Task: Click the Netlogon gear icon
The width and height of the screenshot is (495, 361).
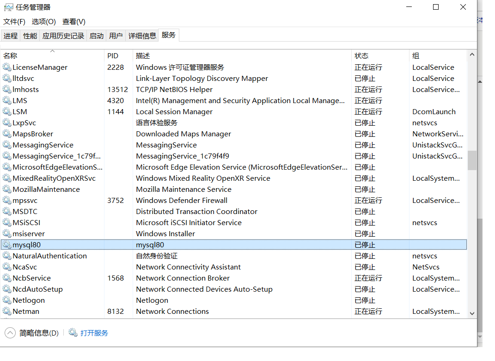Action: point(7,300)
